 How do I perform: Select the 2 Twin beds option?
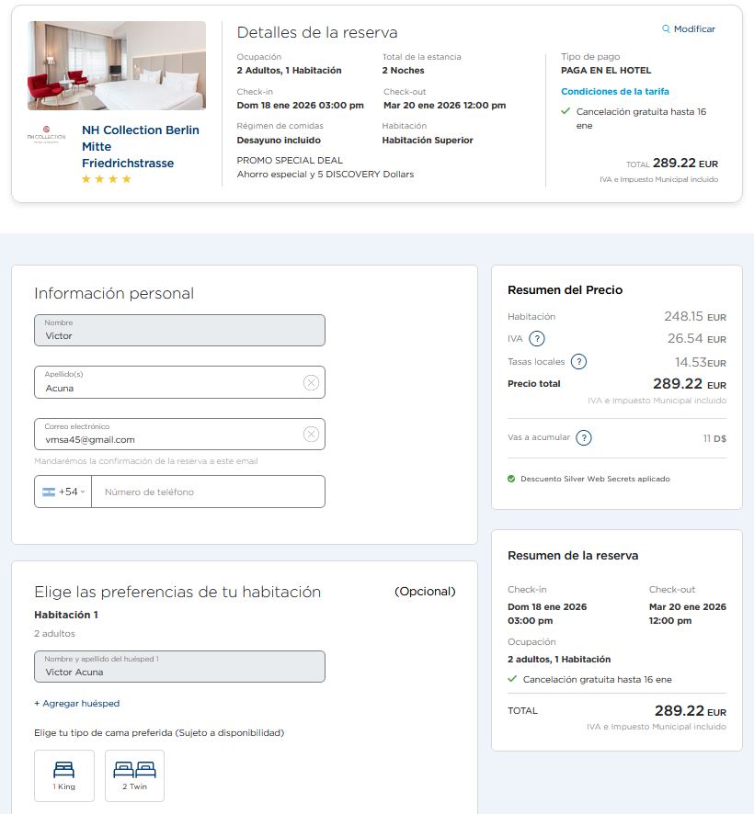tap(134, 775)
